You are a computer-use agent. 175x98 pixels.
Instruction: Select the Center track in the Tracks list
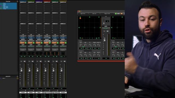click(x=5, y=9)
